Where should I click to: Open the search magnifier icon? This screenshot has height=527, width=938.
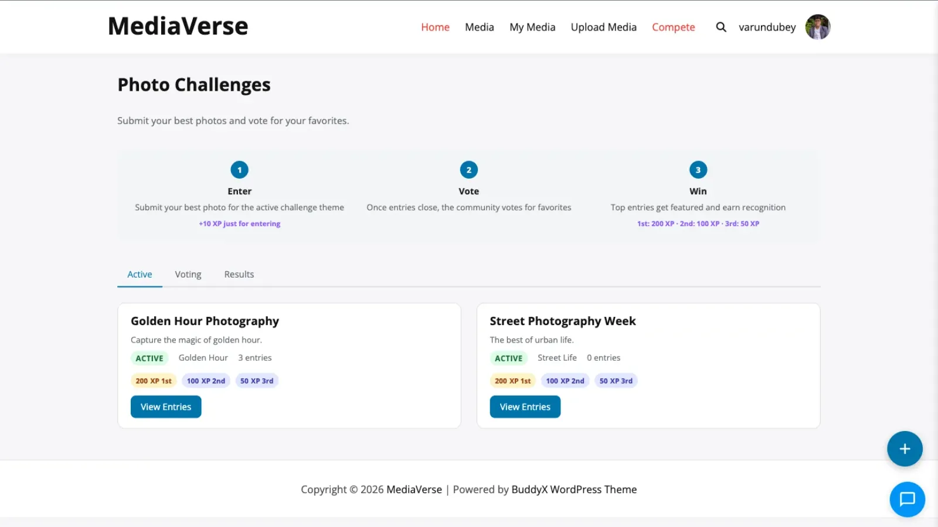721,27
